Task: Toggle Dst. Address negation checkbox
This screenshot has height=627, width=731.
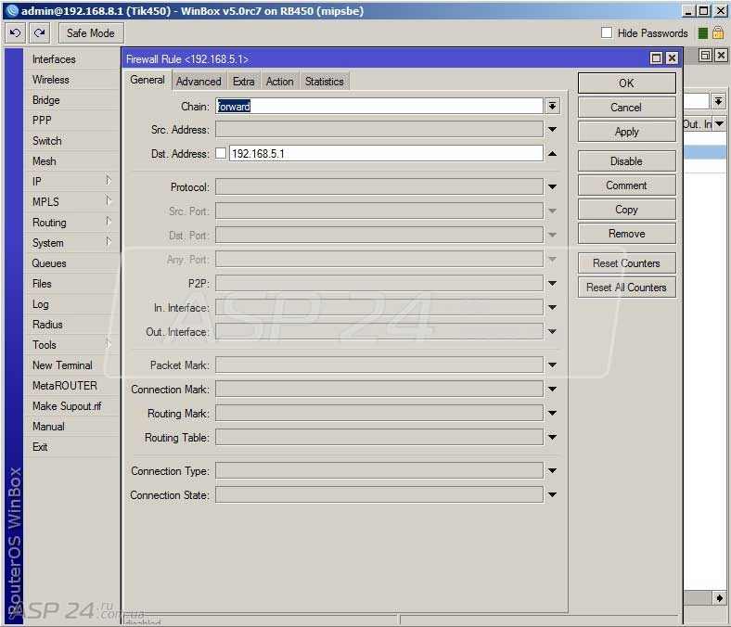Action: pos(221,154)
